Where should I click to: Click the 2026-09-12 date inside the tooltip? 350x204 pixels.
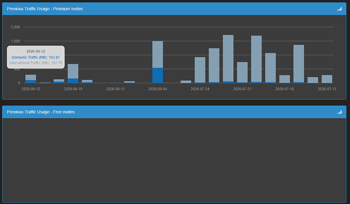36,52
